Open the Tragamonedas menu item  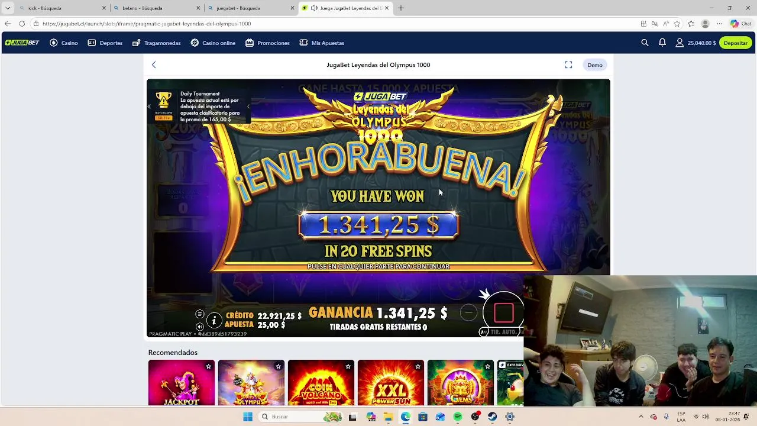click(157, 43)
